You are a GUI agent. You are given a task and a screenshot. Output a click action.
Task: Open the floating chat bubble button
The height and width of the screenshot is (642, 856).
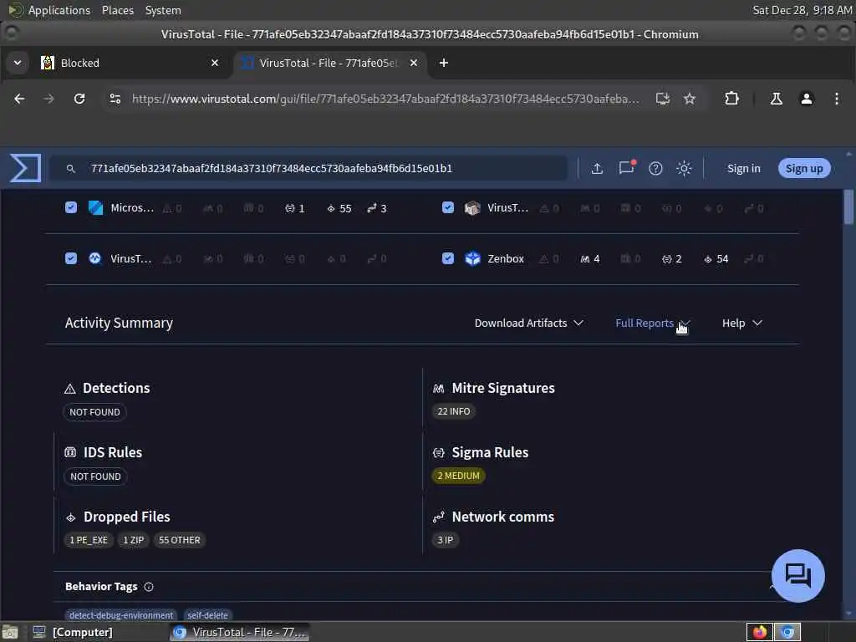pyautogui.click(x=797, y=575)
